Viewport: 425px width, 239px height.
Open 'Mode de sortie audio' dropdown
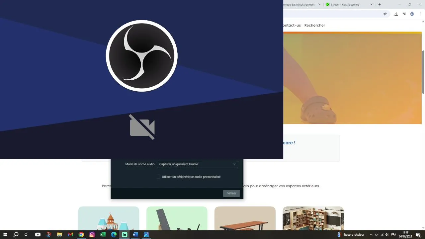point(197,164)
